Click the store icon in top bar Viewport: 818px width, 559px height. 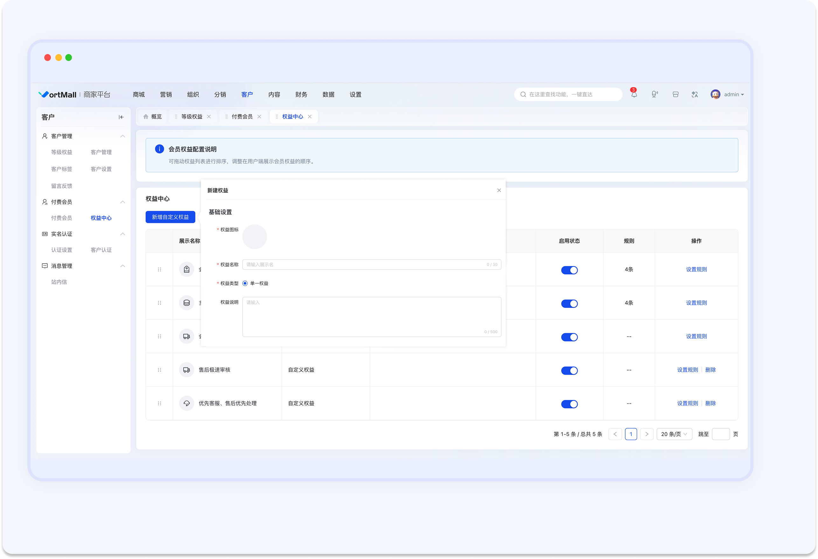(676, 94)
